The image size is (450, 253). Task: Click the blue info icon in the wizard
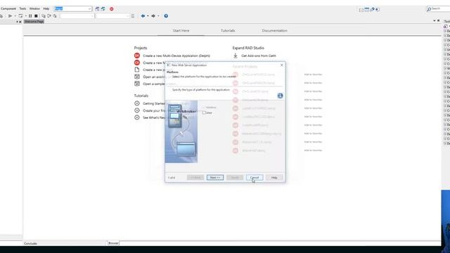(280, 96)
